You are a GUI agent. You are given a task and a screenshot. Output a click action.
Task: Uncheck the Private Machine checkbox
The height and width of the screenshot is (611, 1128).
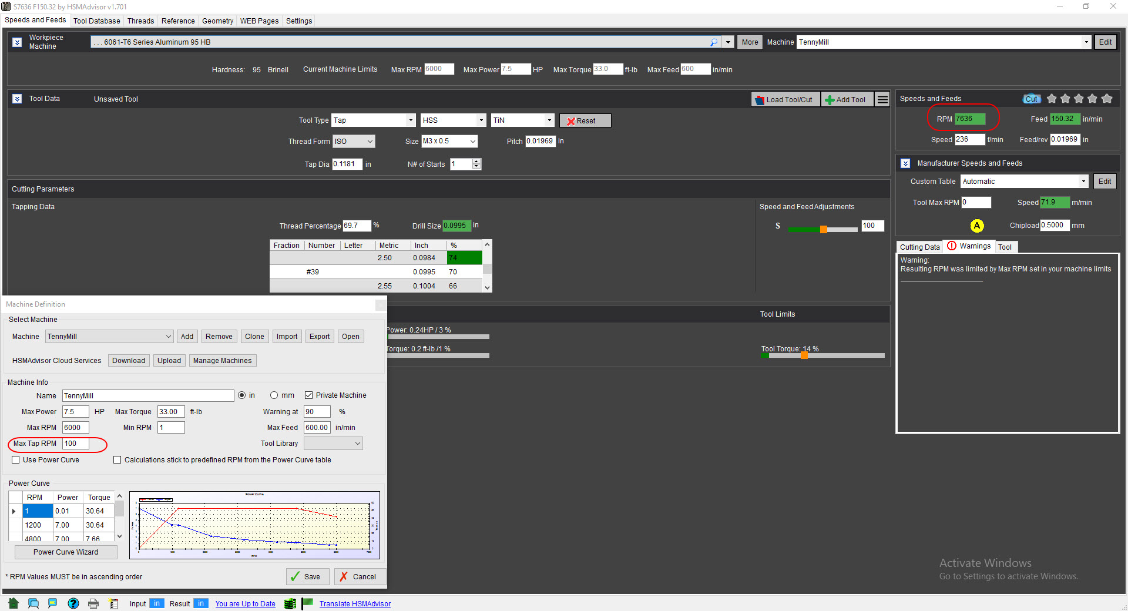coord(308,395)
